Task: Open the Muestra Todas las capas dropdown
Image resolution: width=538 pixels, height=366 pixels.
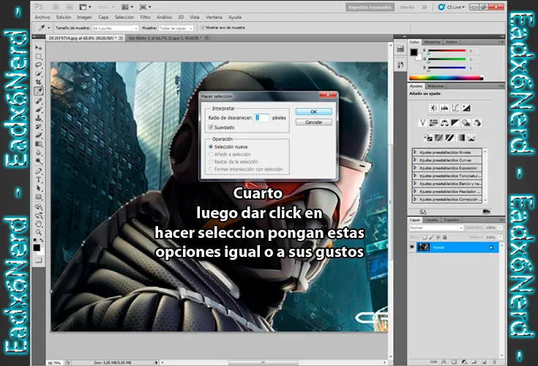Action: (176, 28)
